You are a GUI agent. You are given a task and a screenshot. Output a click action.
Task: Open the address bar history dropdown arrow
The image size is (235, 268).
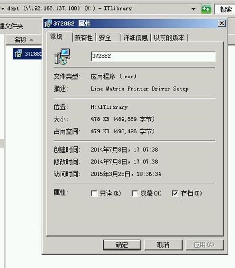tap(194, 9)
